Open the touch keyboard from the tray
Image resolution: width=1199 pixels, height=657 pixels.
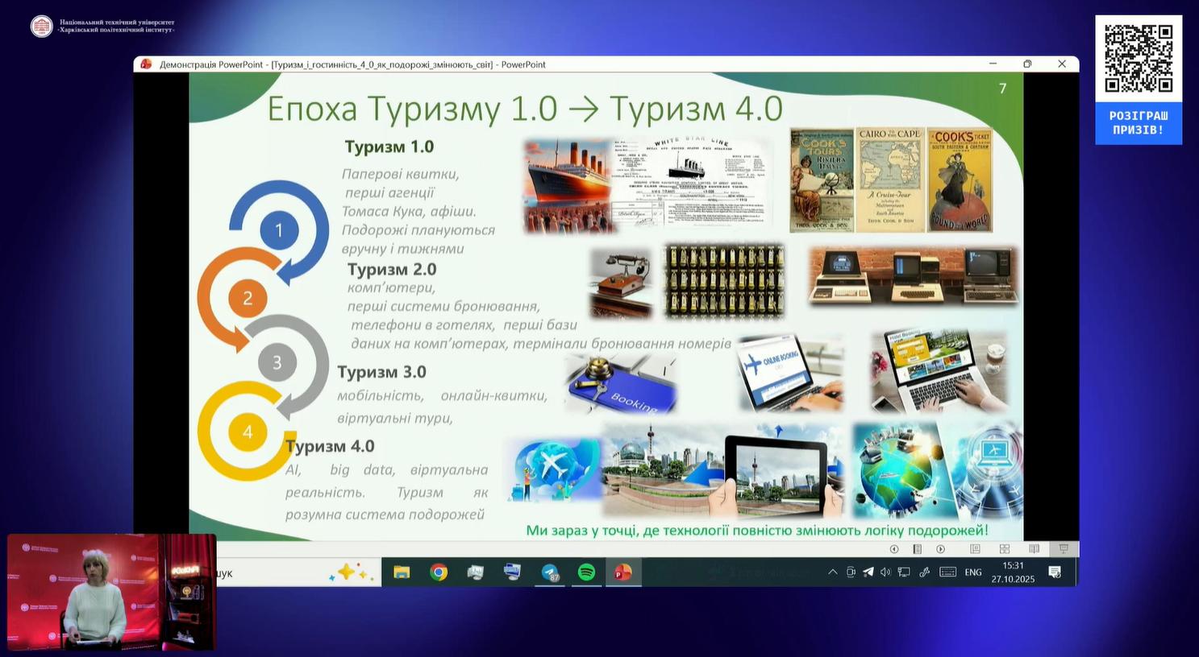pyautogui.click(x=948, y=572)
